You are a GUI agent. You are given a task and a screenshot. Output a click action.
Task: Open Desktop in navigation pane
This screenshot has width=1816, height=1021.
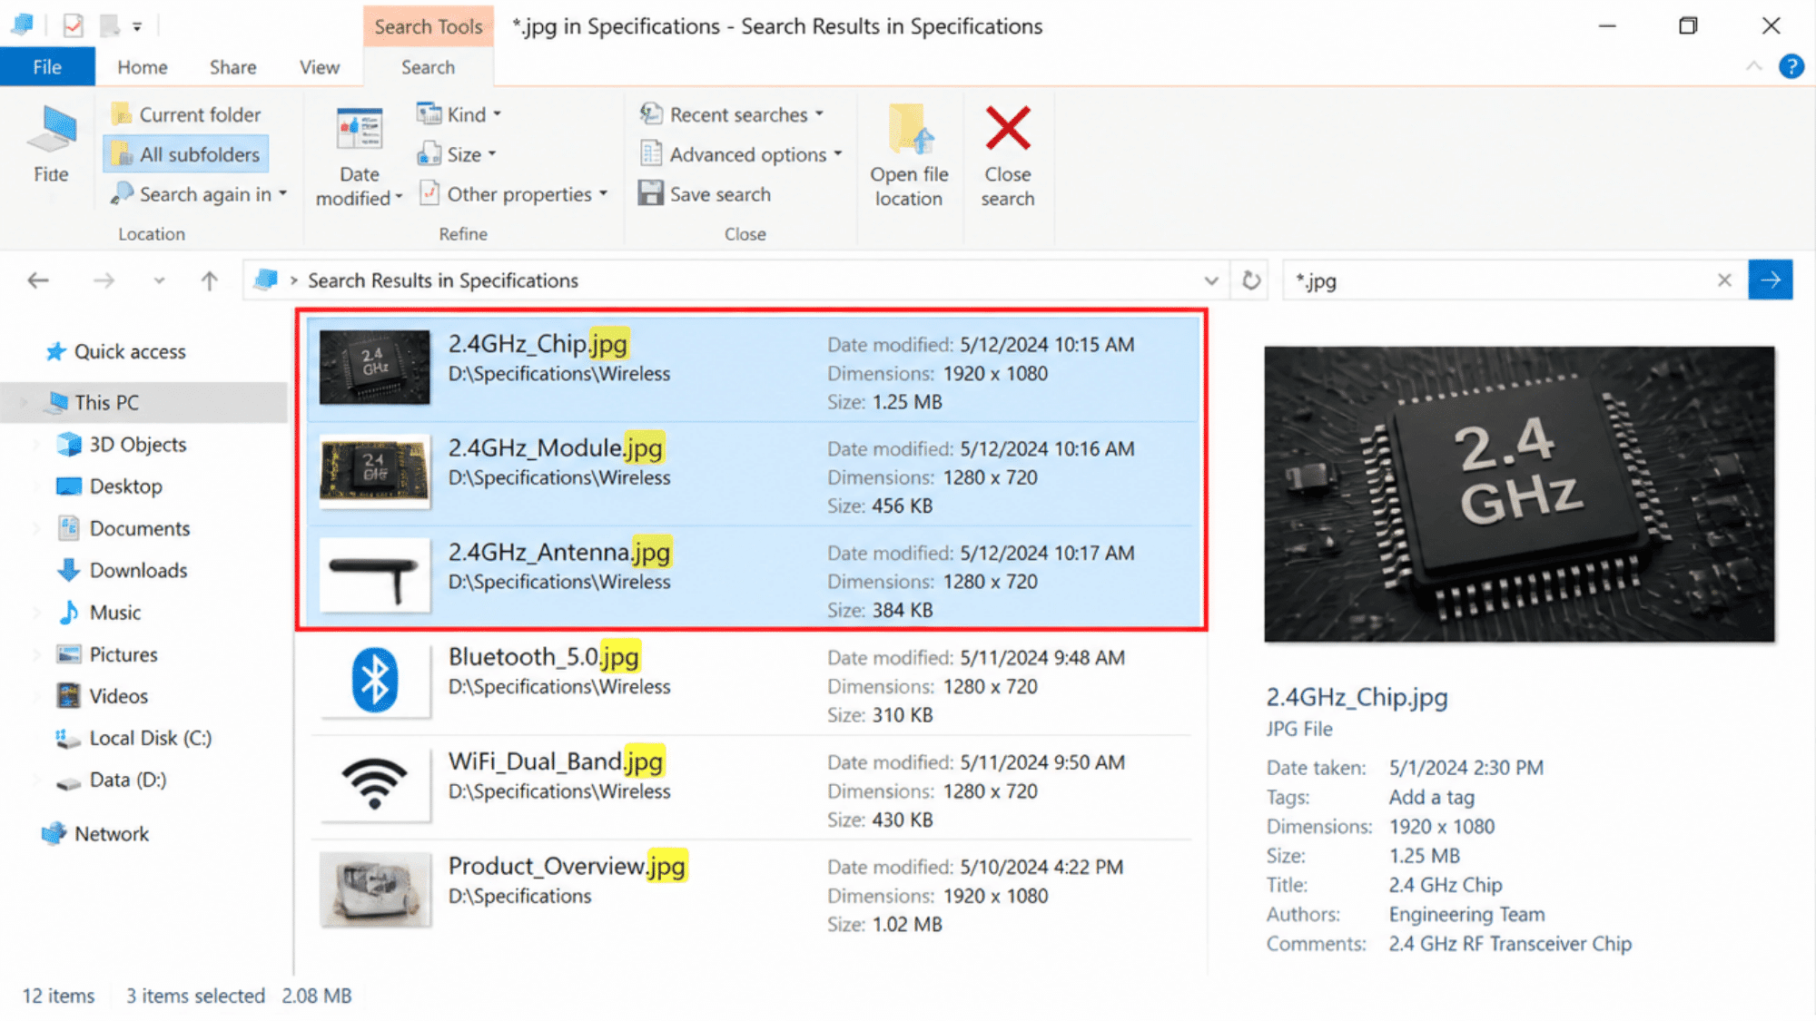click(x=109, y=486)
